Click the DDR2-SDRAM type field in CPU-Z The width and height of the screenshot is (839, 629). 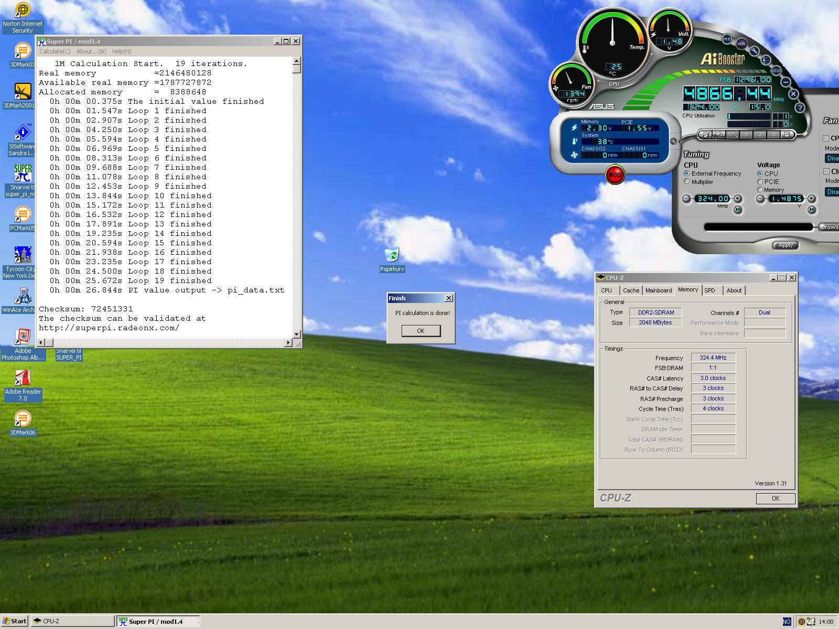pos(656,312)
